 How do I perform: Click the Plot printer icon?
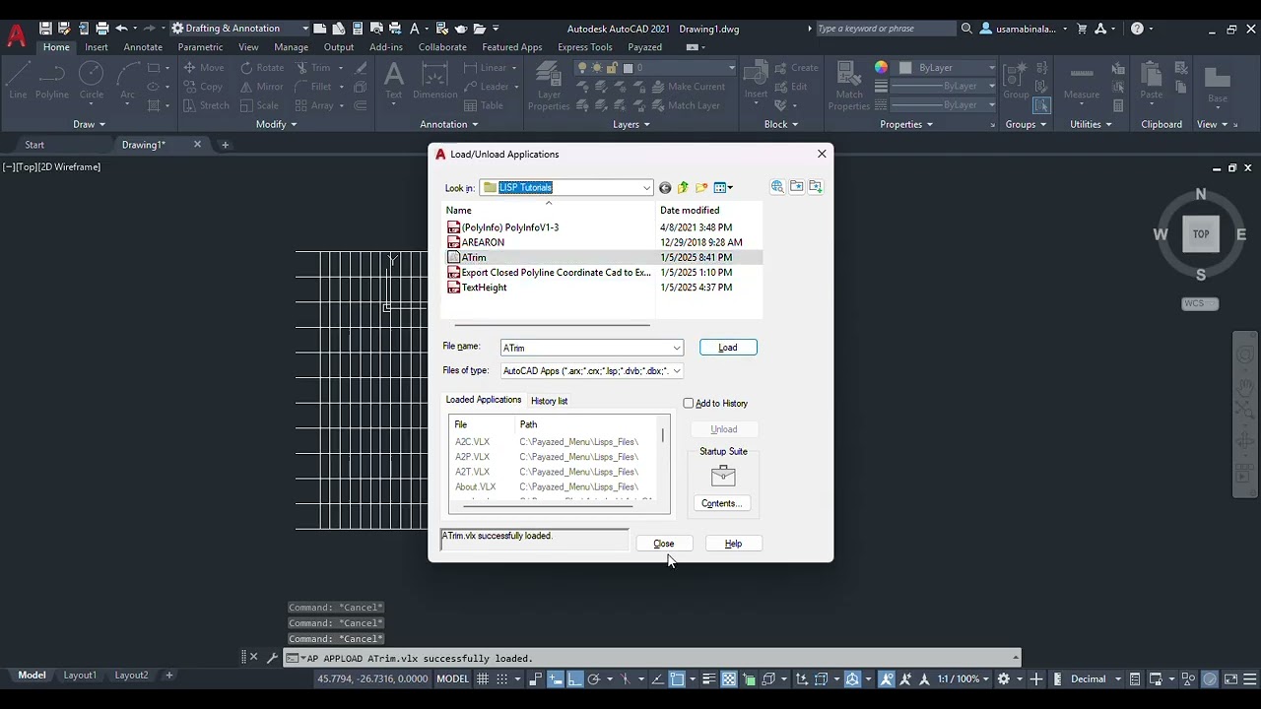pyautogui.click(x=101, y=29)
